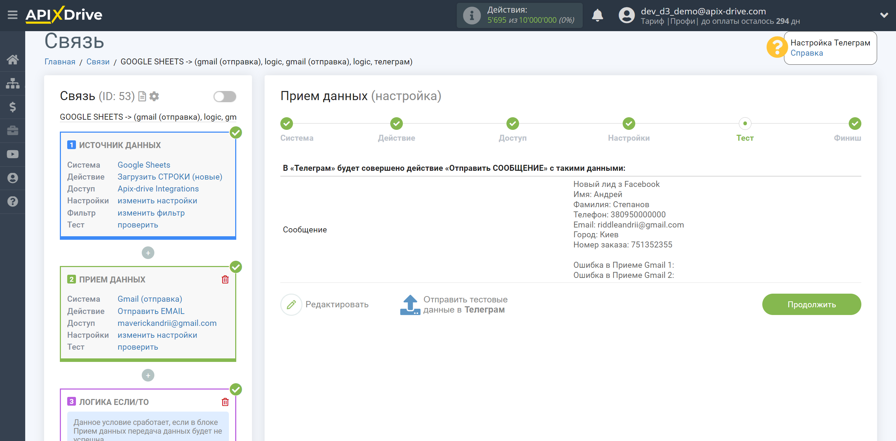The width and height of the screenshot is (896, 441).
Task: Open the Справка link
Action: point(807,53)
